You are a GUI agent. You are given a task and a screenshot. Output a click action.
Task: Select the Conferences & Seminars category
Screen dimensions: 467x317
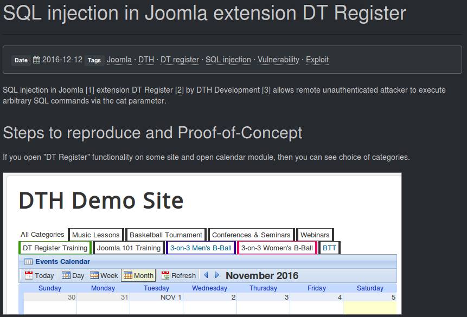tap(251, 235)
